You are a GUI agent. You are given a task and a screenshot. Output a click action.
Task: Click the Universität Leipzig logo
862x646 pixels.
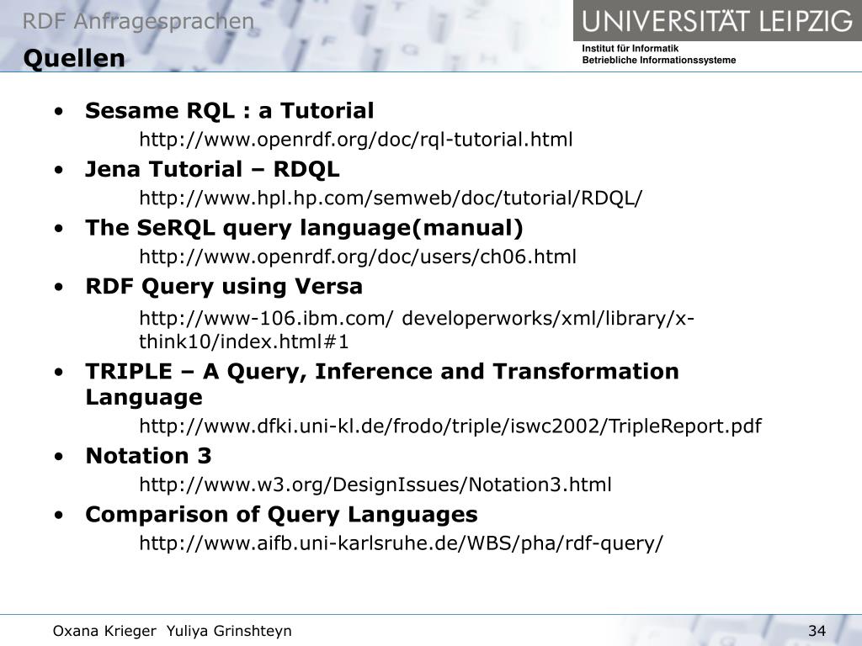717,21
